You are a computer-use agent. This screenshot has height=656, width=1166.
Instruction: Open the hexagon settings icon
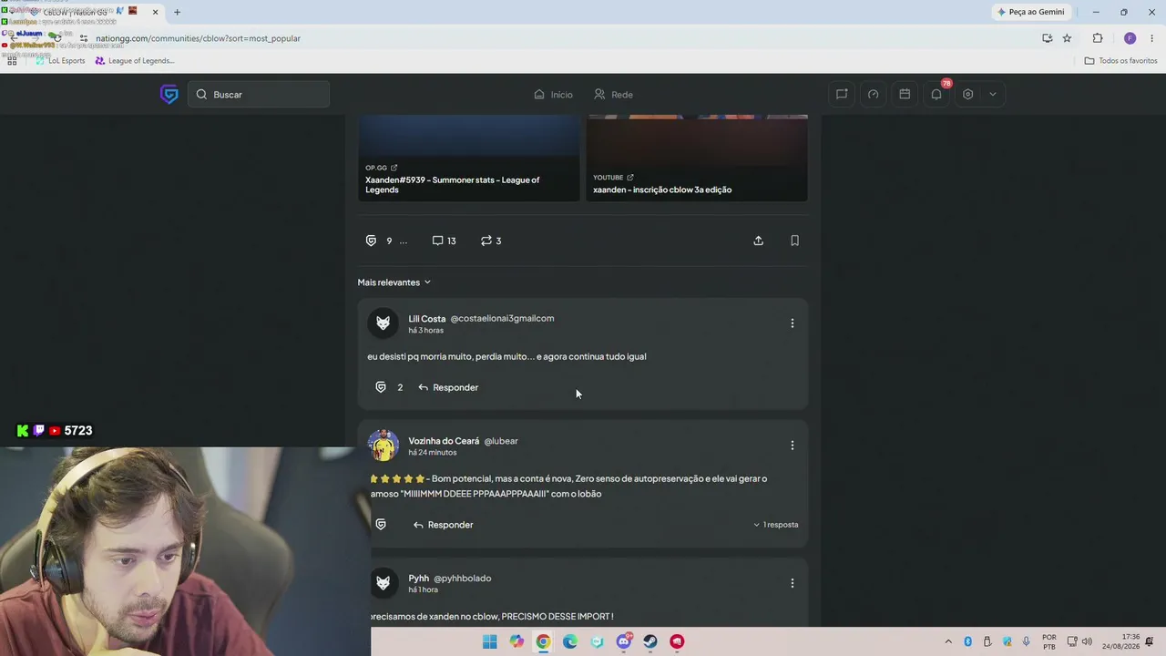[968, 94]
